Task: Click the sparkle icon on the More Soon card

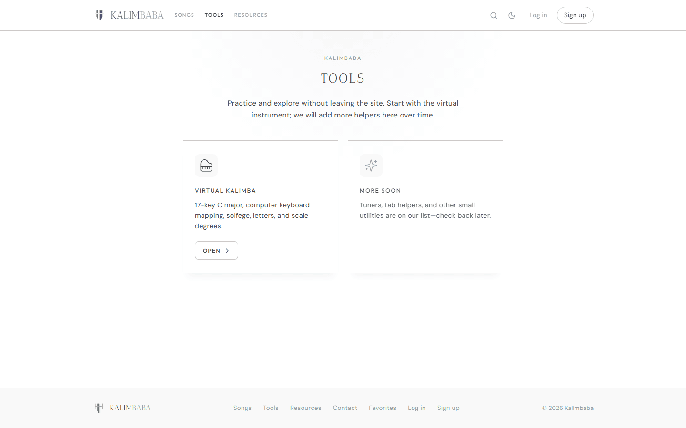Action: point(371,165)
